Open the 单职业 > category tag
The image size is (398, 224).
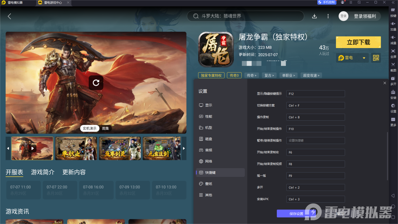[289, 75]
